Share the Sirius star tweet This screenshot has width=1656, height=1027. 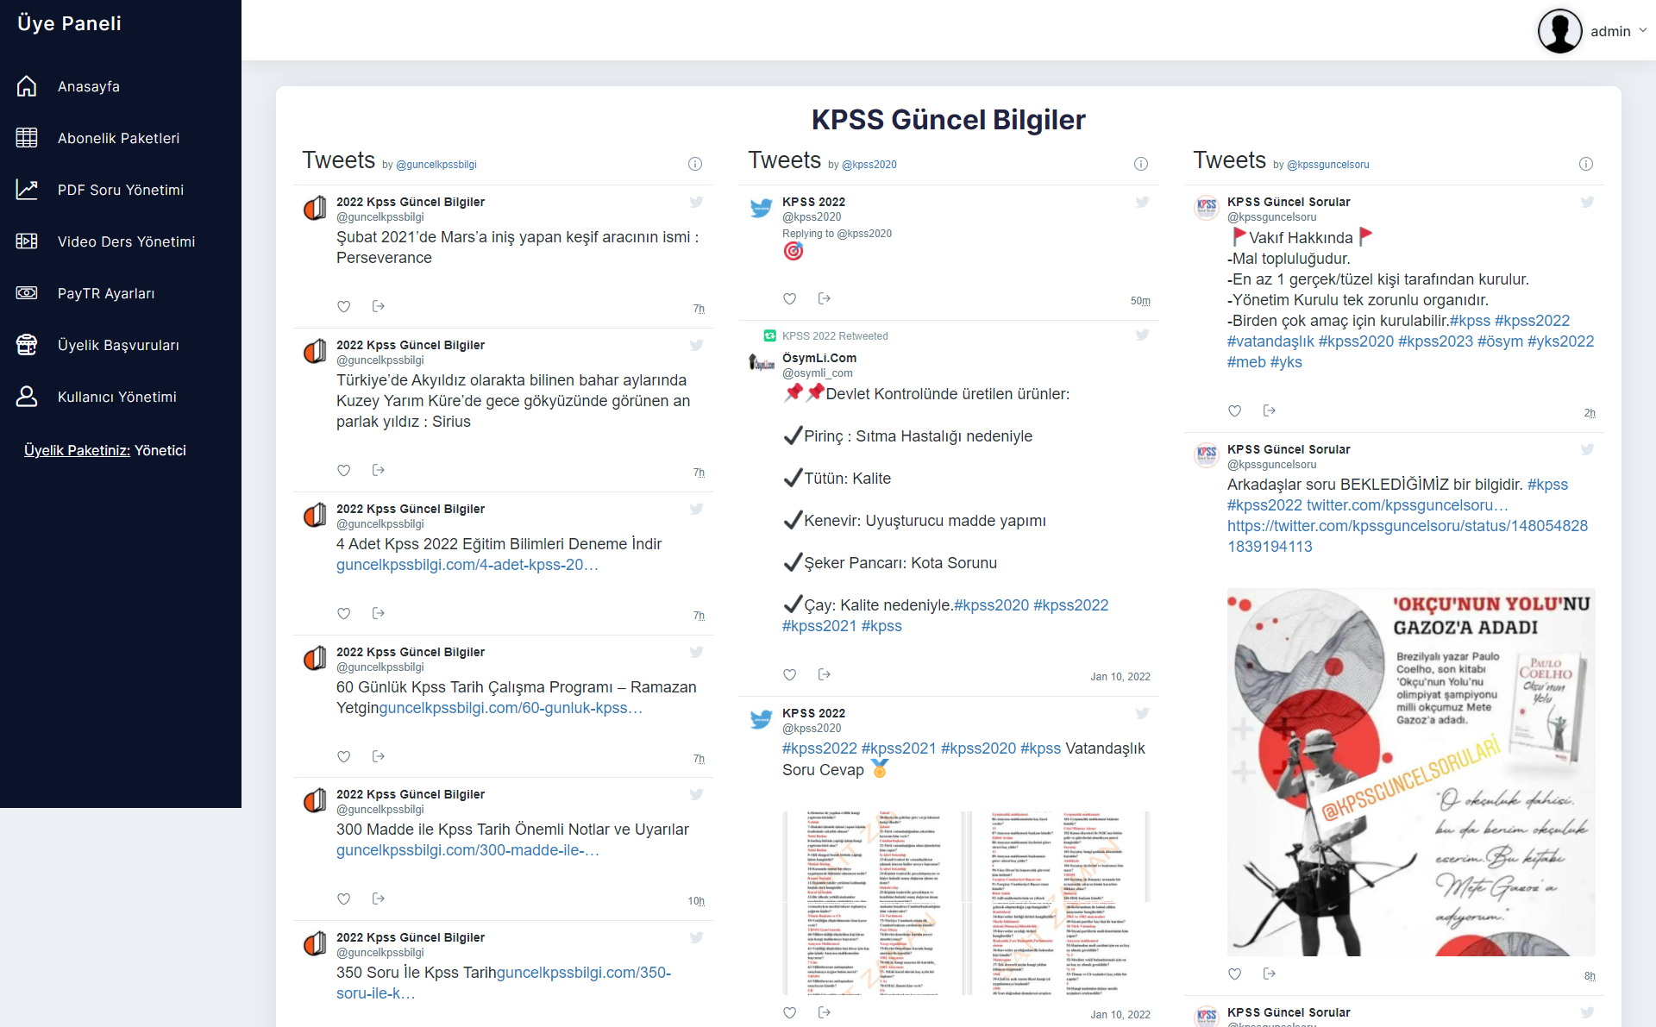click(378, 470)
